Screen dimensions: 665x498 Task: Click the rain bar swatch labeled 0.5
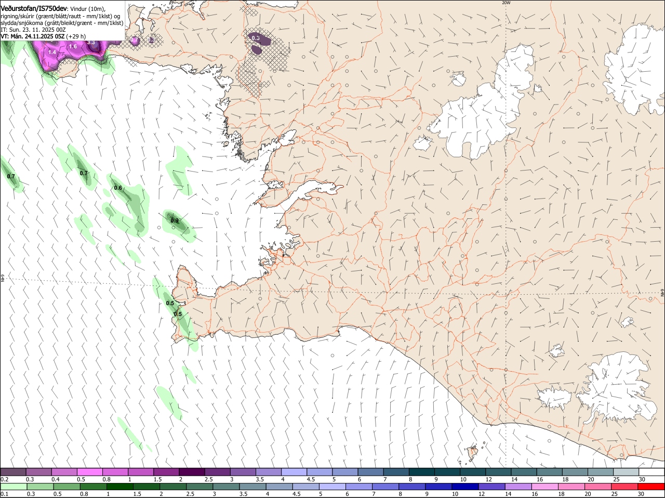pyautogui.click(x=66, y=487)
